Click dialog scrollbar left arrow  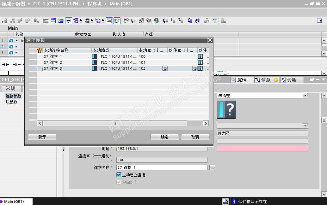(x=40, y=123)
